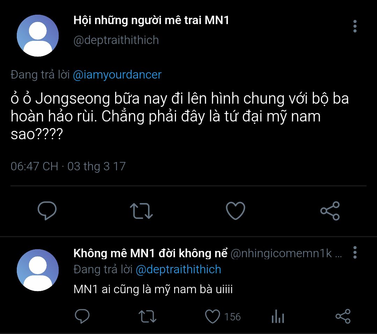
Task: Like the reply with 156 likes
Action: pyautogui.click(x=212, y=317)
